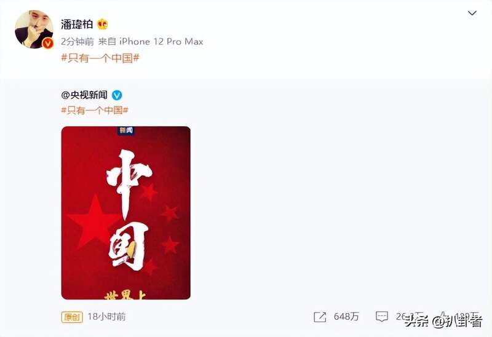Click the like icon on the reposted post
This screenshot has height=337, width=492.
(443, 315)
